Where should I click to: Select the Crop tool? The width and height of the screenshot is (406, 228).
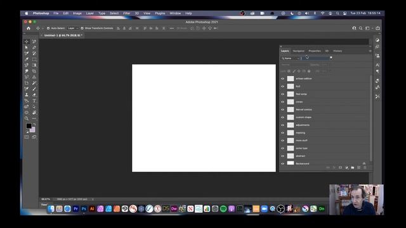click(x=34, y=71)
